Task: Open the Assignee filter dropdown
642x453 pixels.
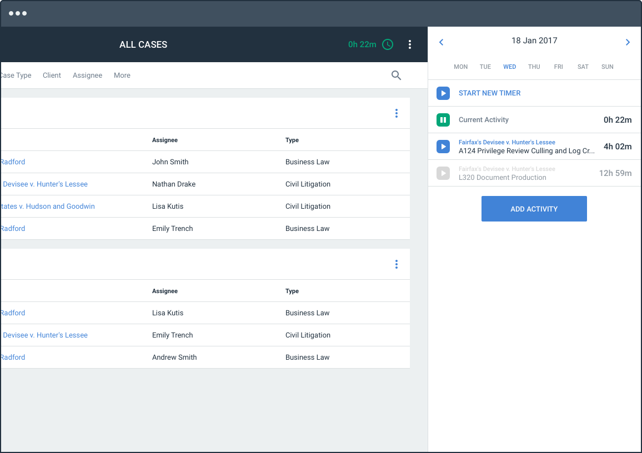Action: 87,75
